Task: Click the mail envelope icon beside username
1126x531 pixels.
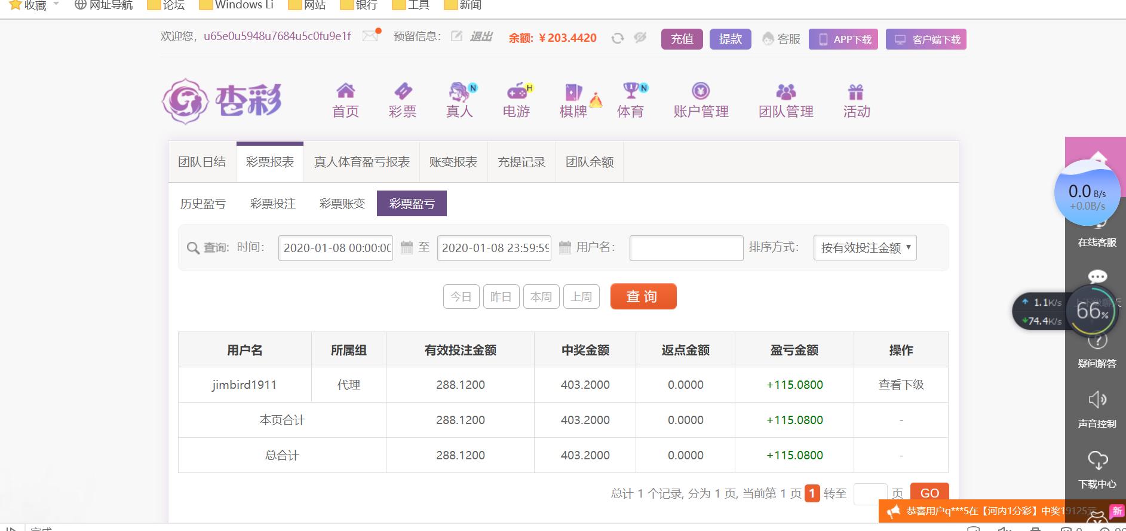Action: coord(370,36)
